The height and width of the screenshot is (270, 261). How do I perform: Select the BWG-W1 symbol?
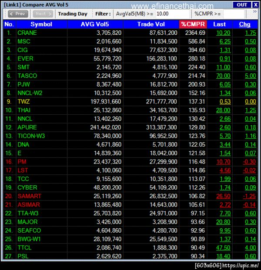click(x=29, y=239)
